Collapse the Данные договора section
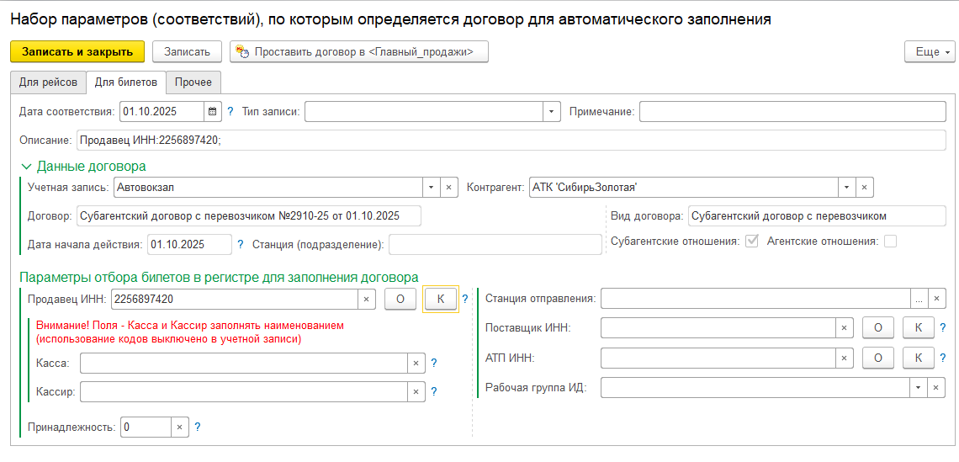This screenshot has height=462, width=959. (25, 167)
